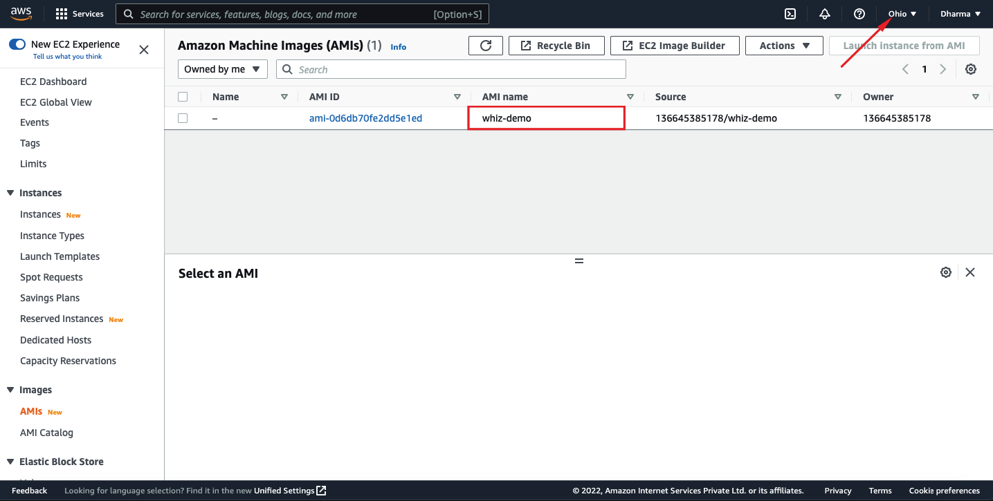Collapse the Elastic Block Store section
The width and height of the screenshot is (993, 501).
[10, 462]
